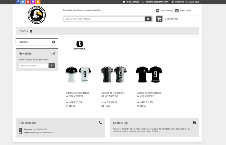Open the Facebook social icon
Viewport: 226px width, 145px height.
18,2
